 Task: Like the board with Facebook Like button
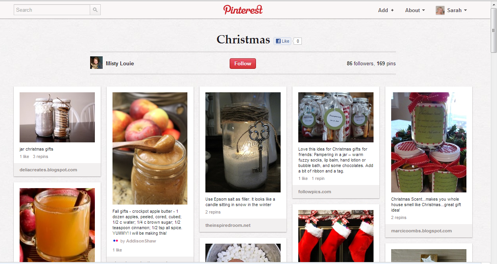282,41
